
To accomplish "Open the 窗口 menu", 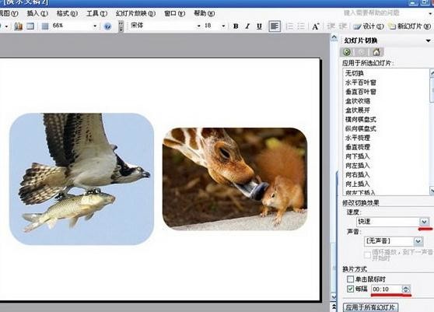I will click(x=174, y=13).
